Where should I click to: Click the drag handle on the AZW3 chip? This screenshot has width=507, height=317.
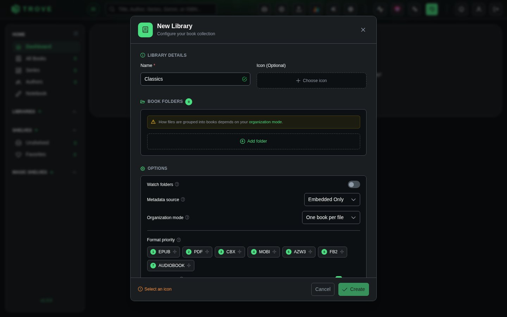click(310, 252)
